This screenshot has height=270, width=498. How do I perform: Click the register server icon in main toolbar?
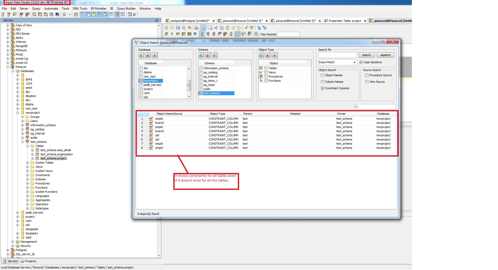3,15
